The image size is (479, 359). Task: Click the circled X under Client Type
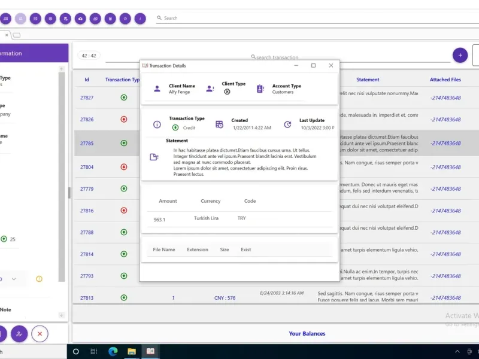click(227, 92)
